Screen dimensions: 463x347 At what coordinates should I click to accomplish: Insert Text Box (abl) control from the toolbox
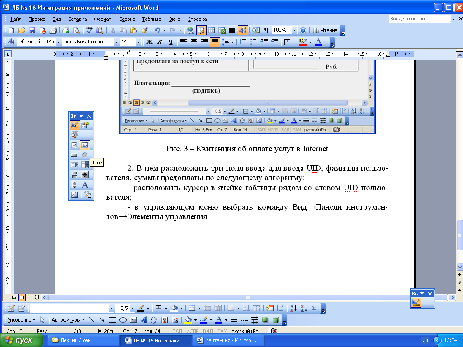click(85, 145)
